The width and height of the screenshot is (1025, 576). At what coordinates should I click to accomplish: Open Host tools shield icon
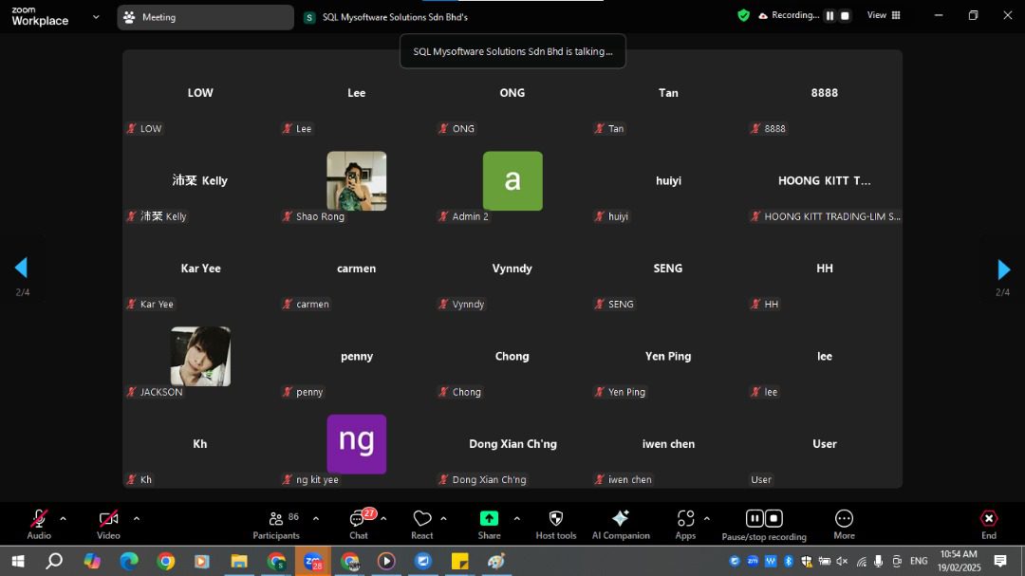click(x=555, y=522)
